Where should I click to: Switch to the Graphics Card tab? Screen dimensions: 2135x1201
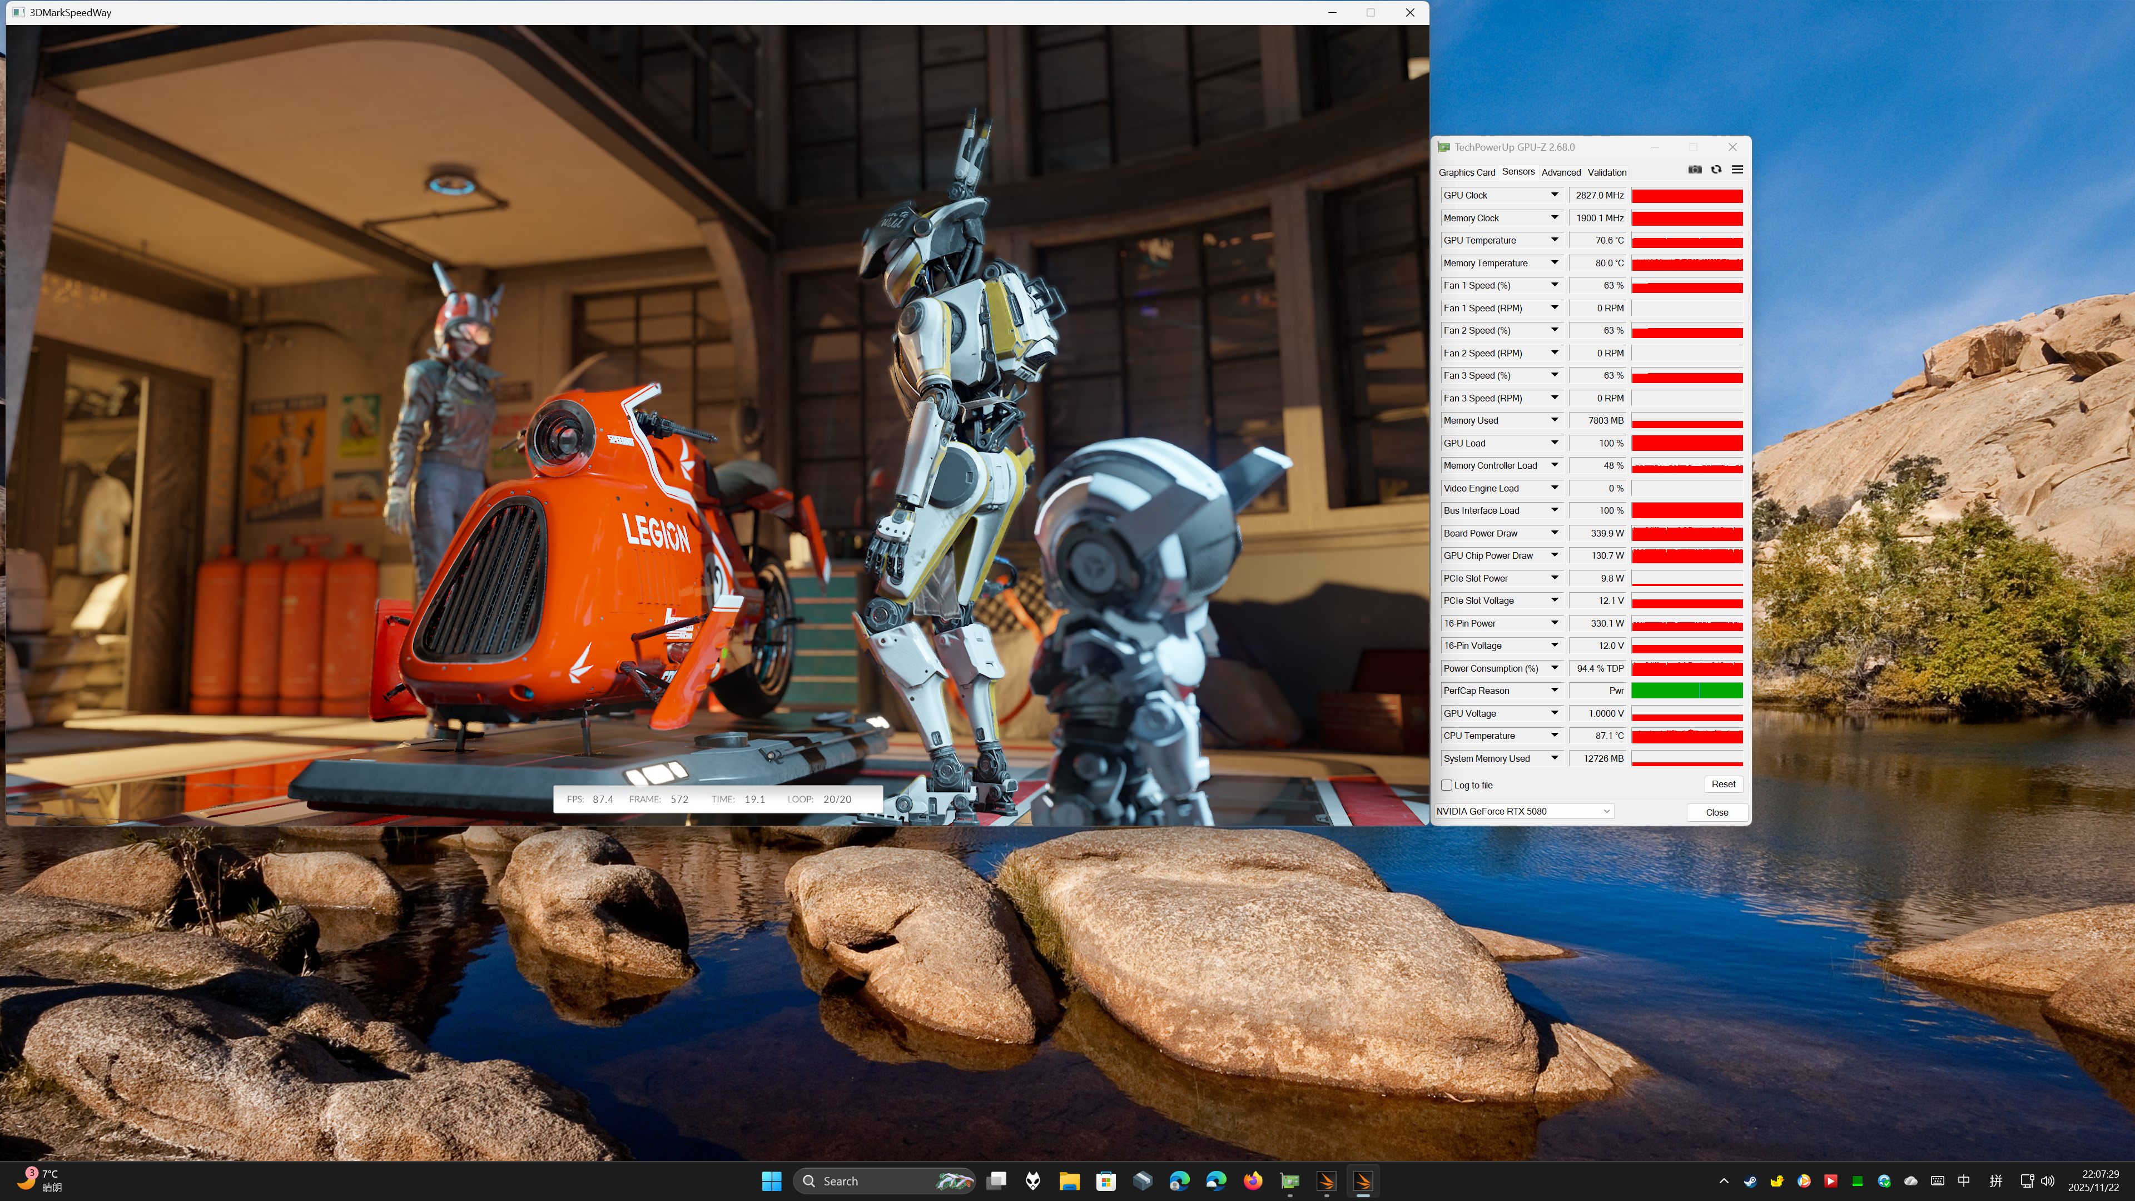[1466, 172]
